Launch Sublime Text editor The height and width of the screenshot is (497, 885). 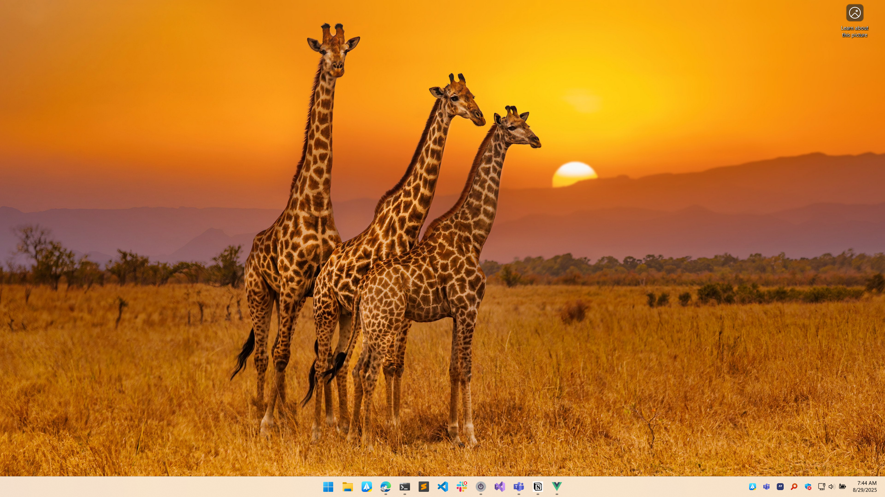pyautogui.click(x=423, y=487)
